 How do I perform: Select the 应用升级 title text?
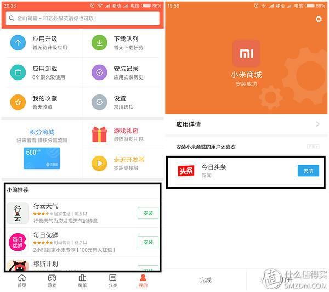coord(45,39)
